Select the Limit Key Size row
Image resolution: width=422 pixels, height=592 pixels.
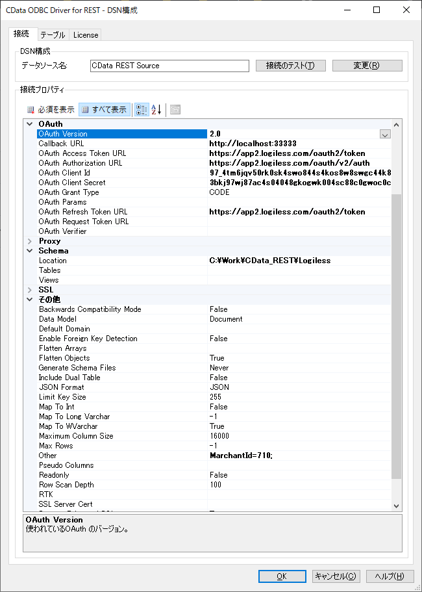click(214, 397)
